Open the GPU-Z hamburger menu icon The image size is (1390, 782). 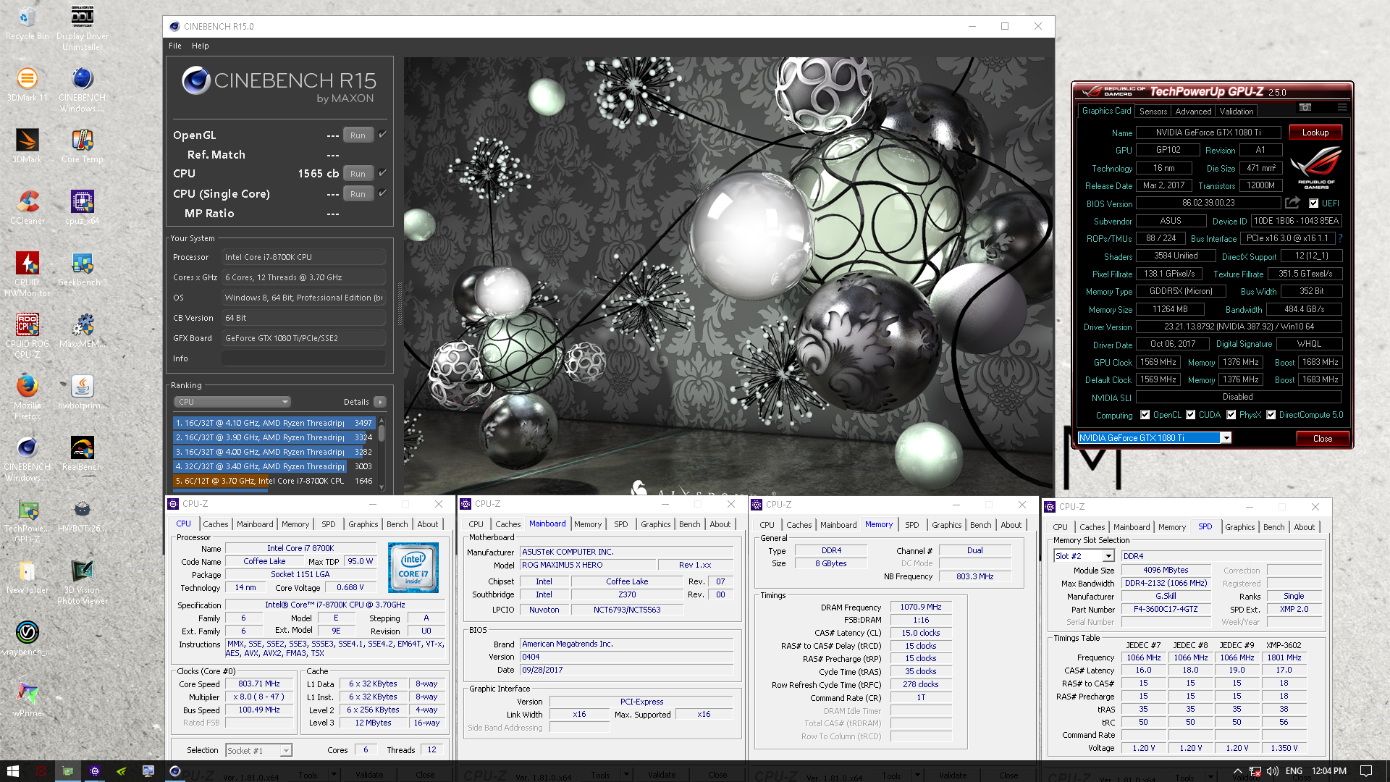[x=1342, y=107]
